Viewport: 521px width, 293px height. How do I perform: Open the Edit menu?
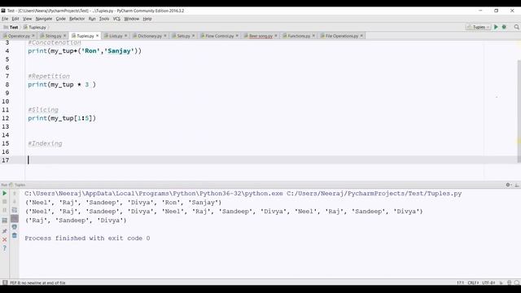[15, 19]
